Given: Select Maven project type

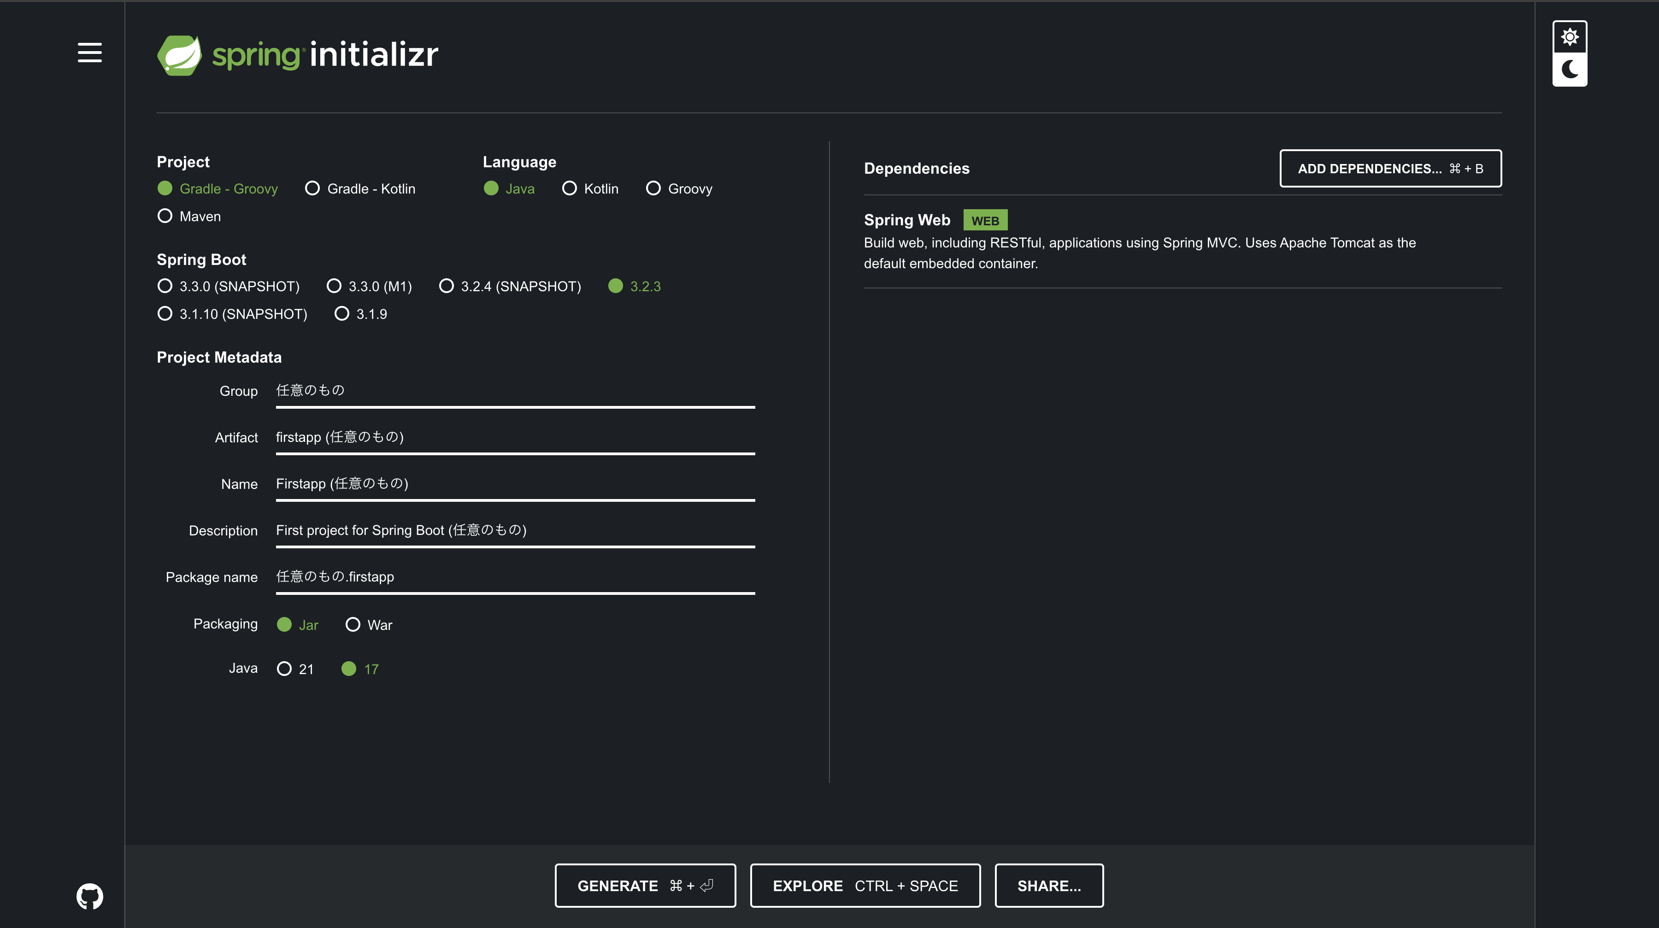Looking at the screenshot, I should pyautogui.click(x=165, y=217).
